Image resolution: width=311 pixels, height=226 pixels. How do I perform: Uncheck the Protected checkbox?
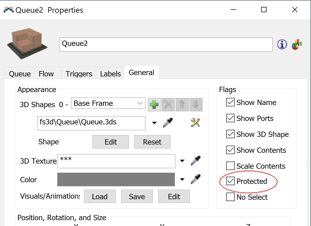click(230, 181)
